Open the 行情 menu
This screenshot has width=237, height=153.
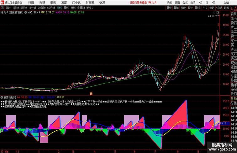point(31,3)
